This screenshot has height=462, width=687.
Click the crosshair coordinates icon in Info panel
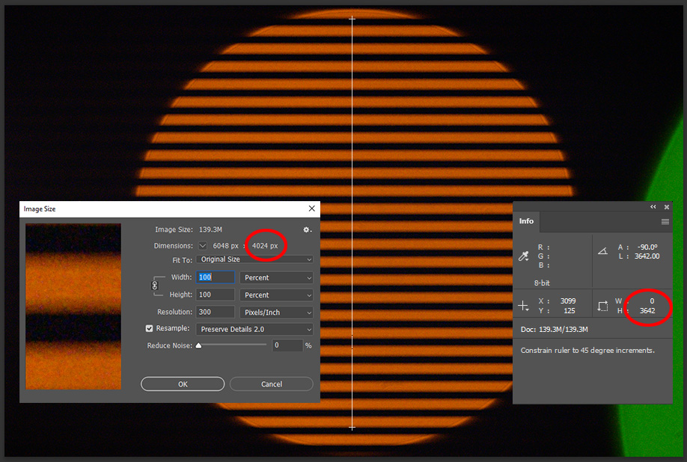(524, 306)
